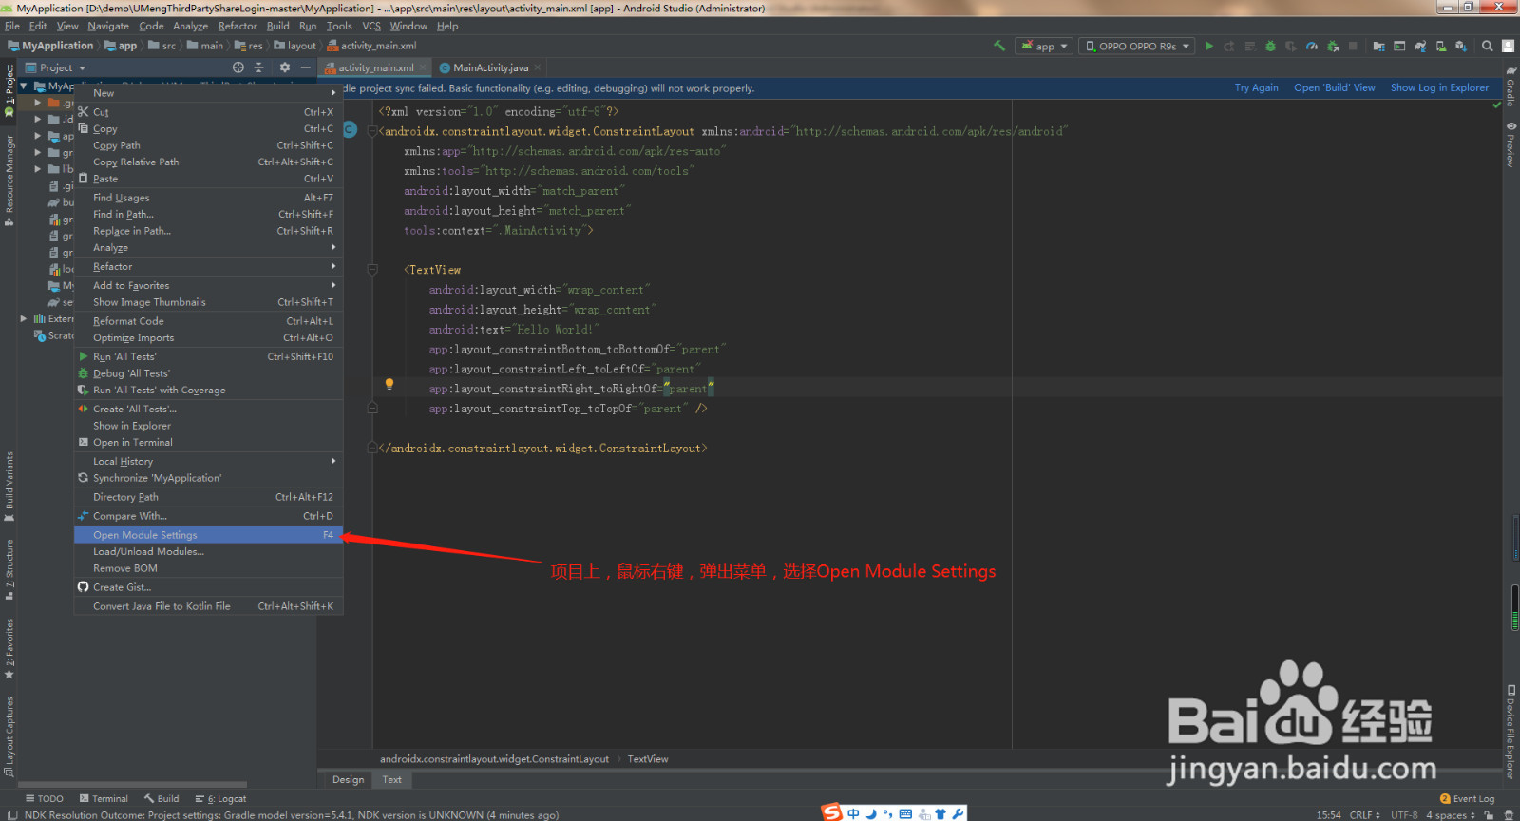The height and width of the screenshot is (821, 1520).
Task: Toggle the Logcat tool window button
Action: pyautogui.click(x=220, y=798)
